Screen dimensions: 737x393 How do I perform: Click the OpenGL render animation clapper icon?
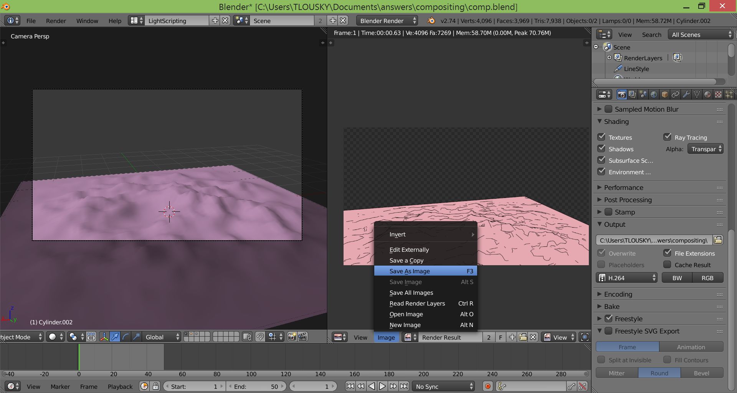coord(302,337)
